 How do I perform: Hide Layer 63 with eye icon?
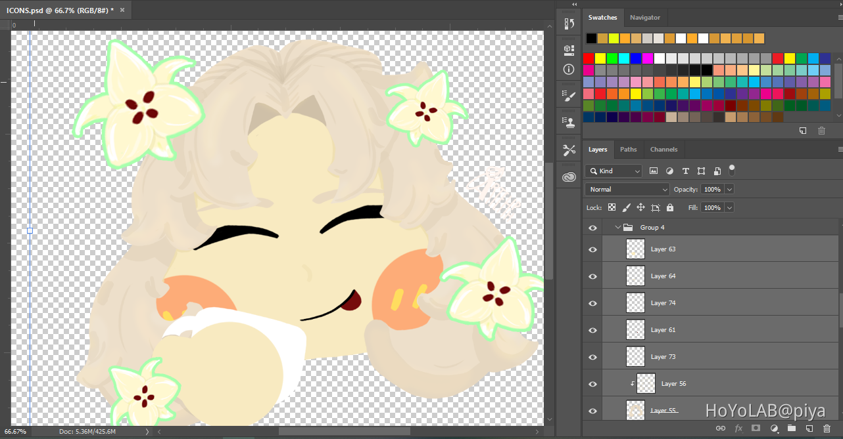[x=592, y=249]
